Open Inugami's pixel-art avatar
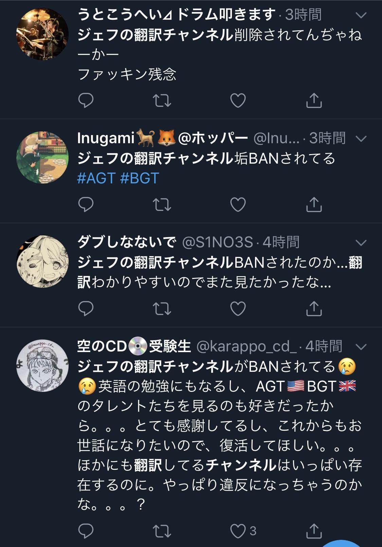 [42, 158]
